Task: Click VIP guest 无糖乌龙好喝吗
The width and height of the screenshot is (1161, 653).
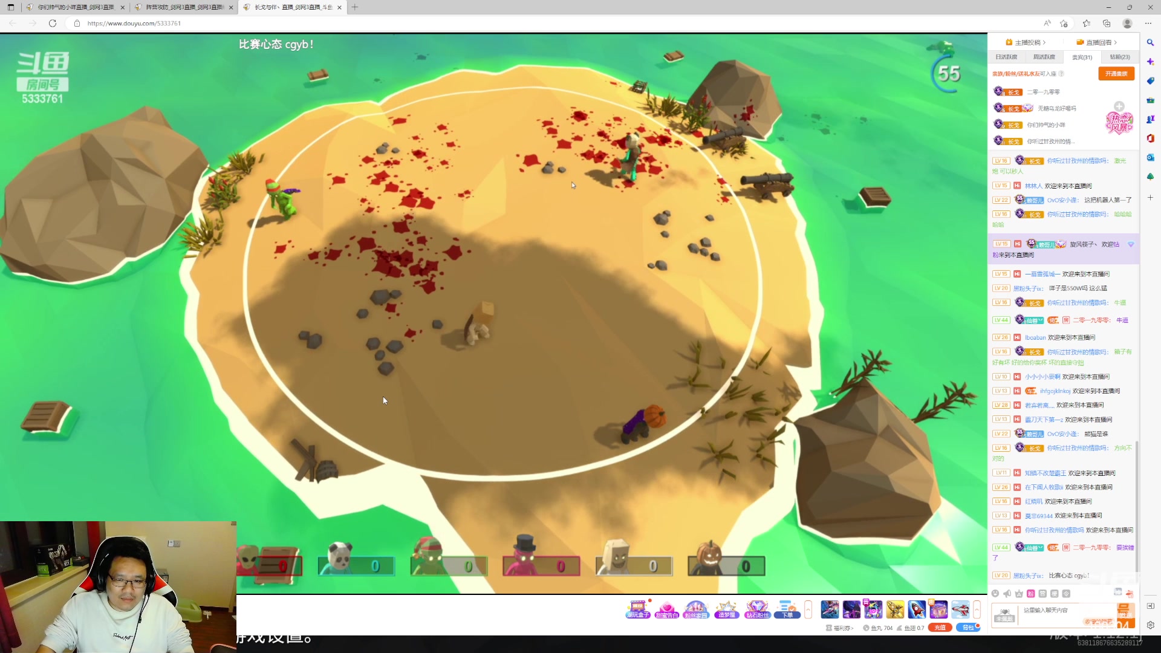Action: [1056, 109]
